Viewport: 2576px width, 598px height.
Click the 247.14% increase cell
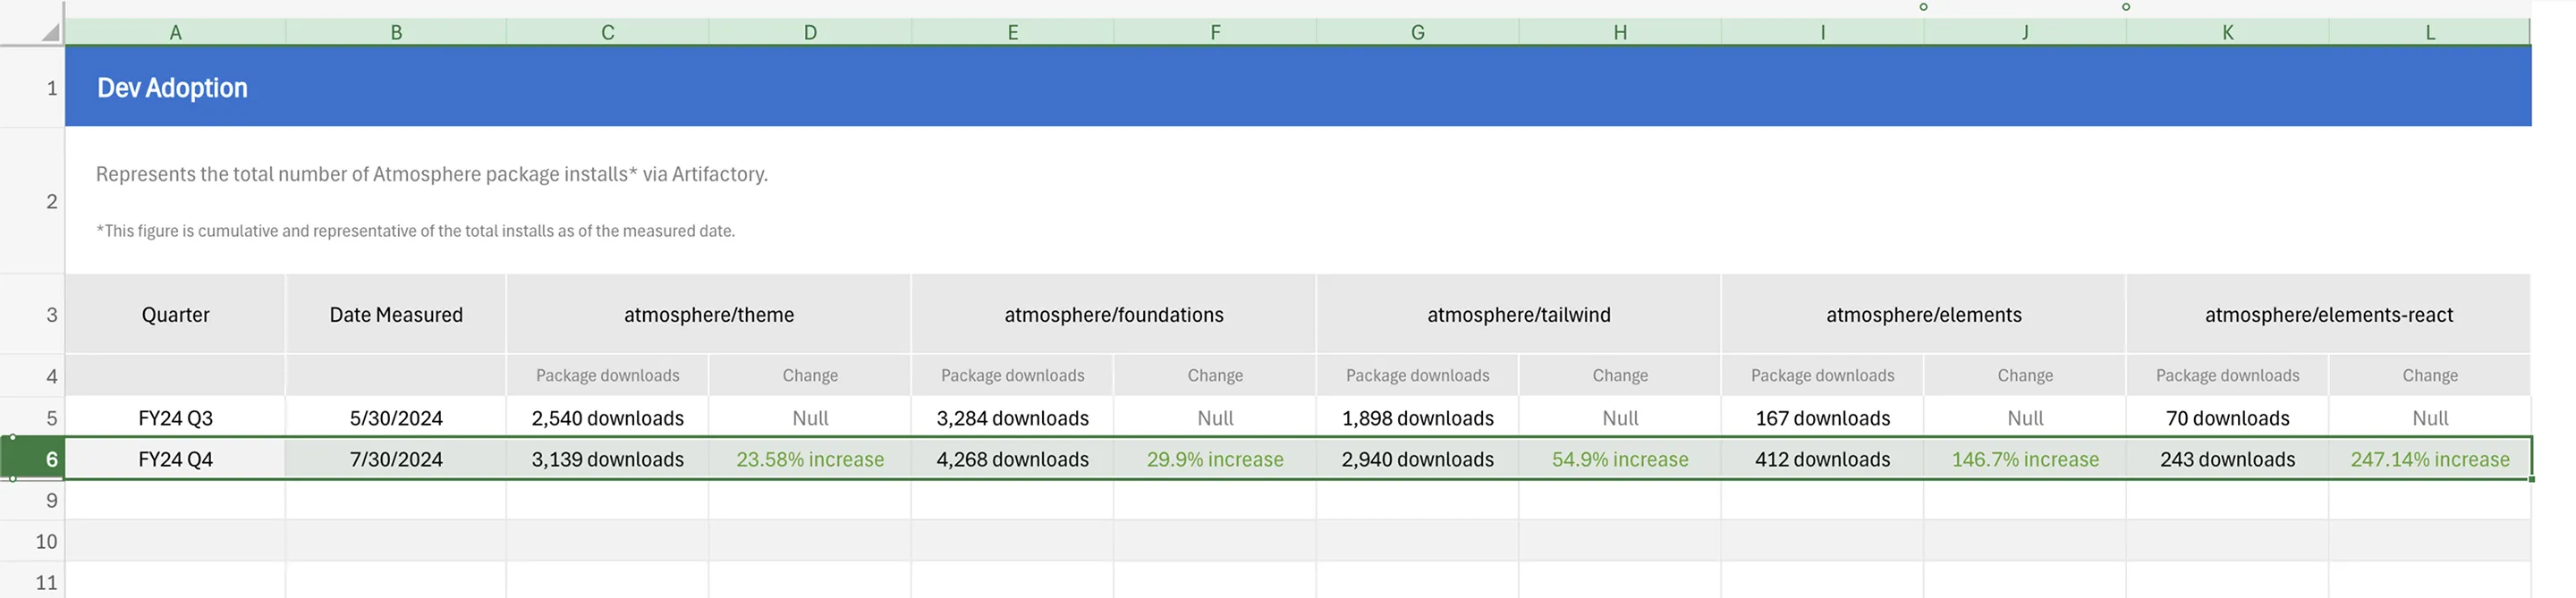pyautogui.click(x=2429, y=459)
